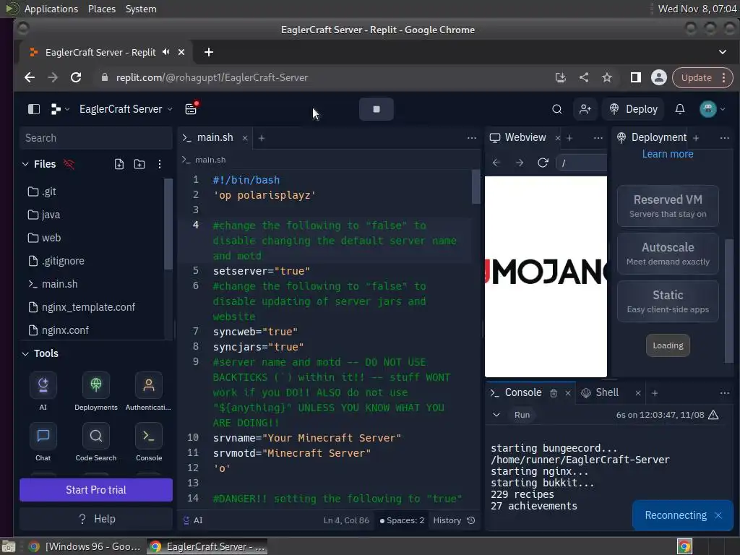Select the Webview tab
The image size is (740, 555).
(x=518, y=137)
